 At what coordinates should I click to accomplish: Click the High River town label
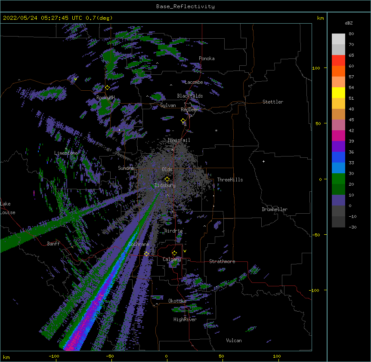pyautogui.click(x=185, y=319)
